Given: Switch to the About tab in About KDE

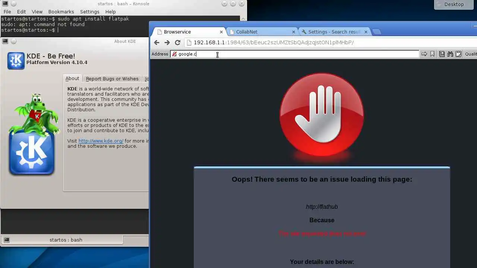Looking at the screenshot, I should (x=72, y=79).
